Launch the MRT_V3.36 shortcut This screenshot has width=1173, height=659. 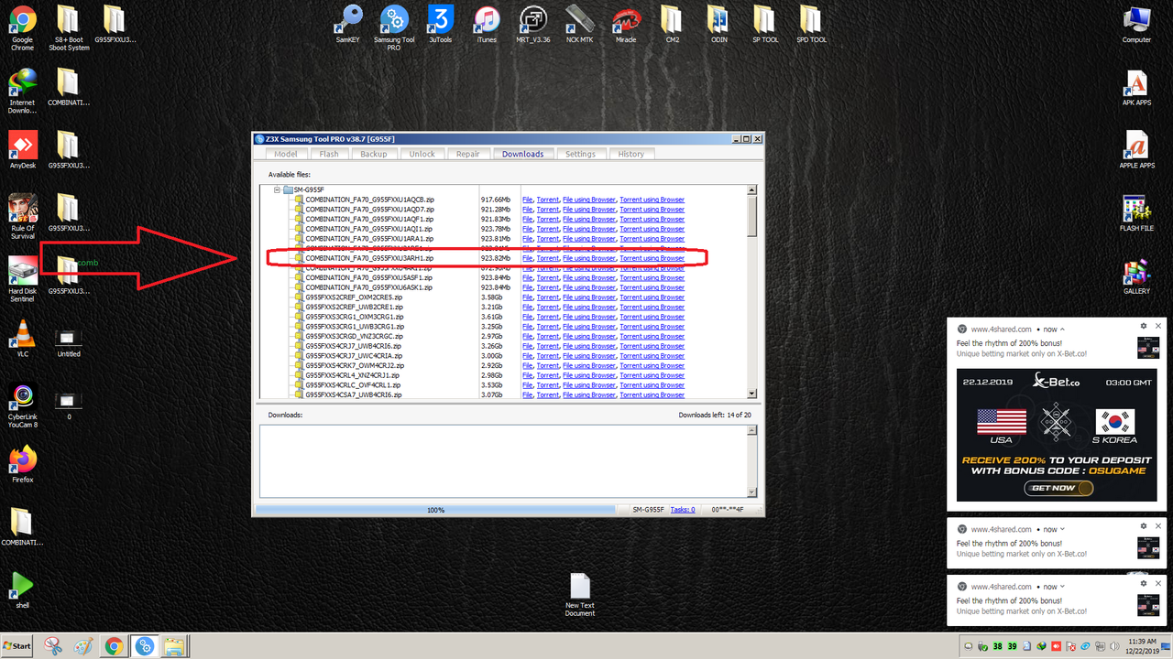pos(532,25)
